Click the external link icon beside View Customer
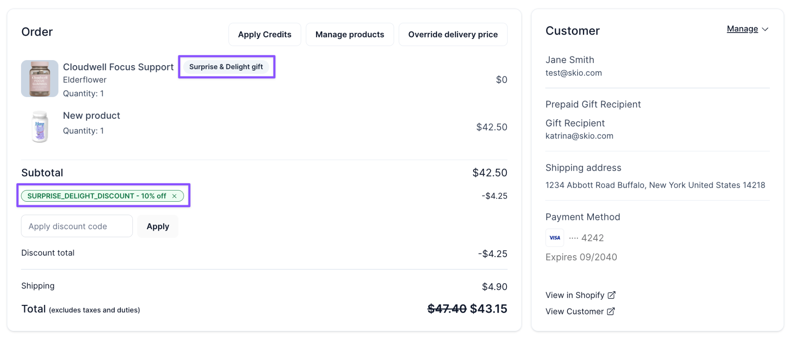This screenshot has height=339, width=796. (611, 311)
